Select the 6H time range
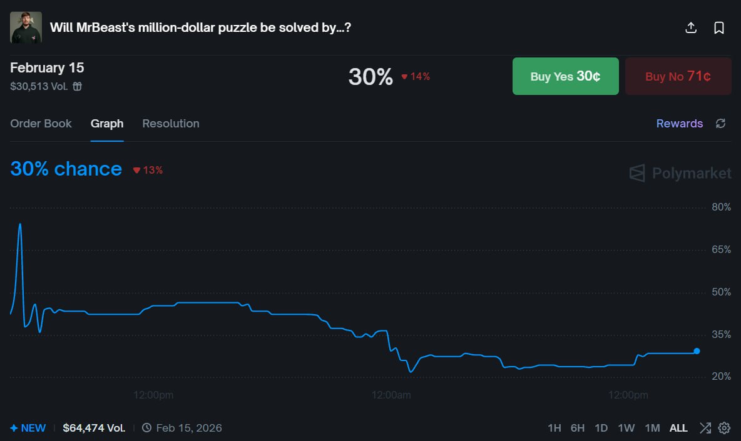This screenshot has height=441, width=741. (x=577, y=428)
